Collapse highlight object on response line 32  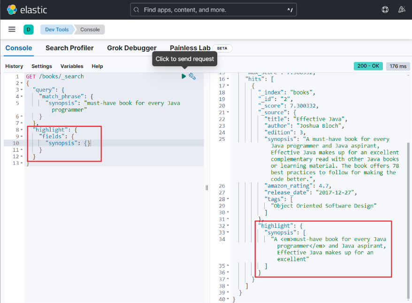[228, 225]
